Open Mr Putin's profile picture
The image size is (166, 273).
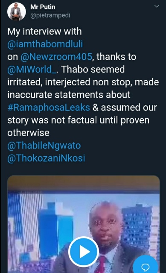pos(17,12)
